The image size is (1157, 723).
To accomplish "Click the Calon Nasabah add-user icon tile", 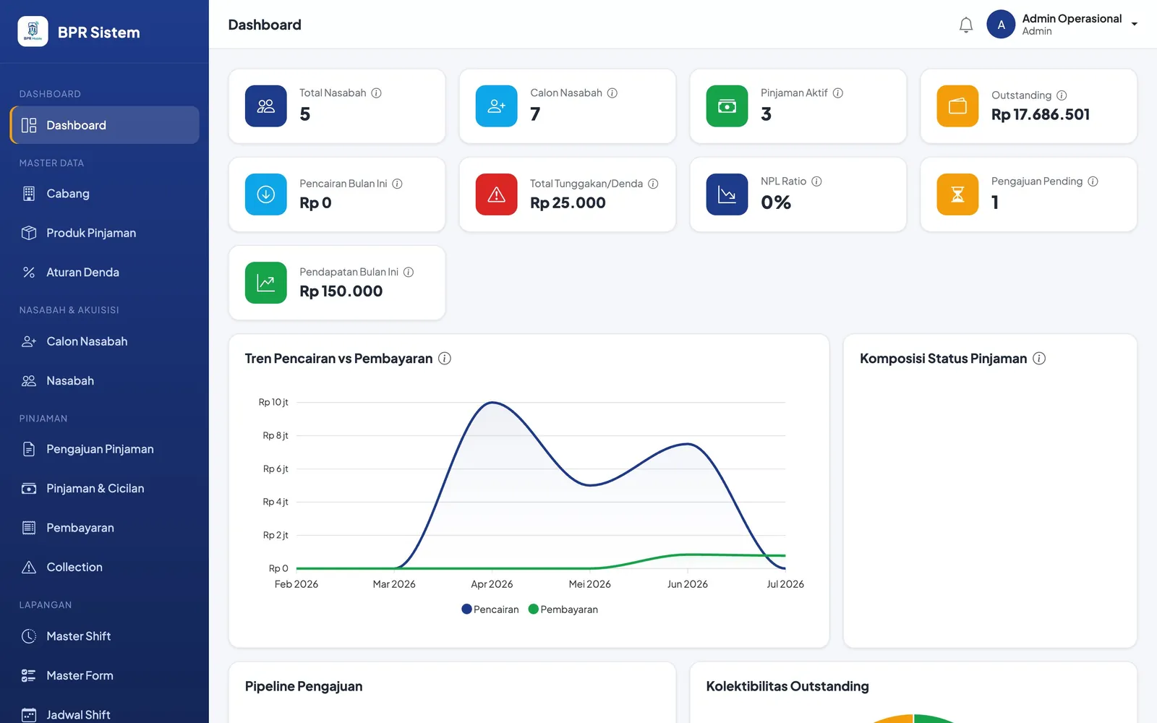I will [x=497, y=106].
